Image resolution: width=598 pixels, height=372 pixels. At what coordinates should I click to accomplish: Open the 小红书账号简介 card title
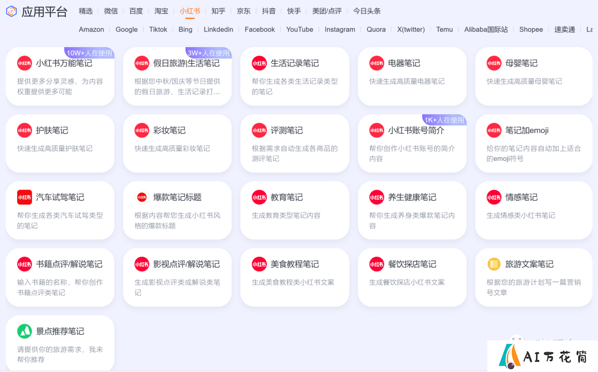[x=416, y=131]
